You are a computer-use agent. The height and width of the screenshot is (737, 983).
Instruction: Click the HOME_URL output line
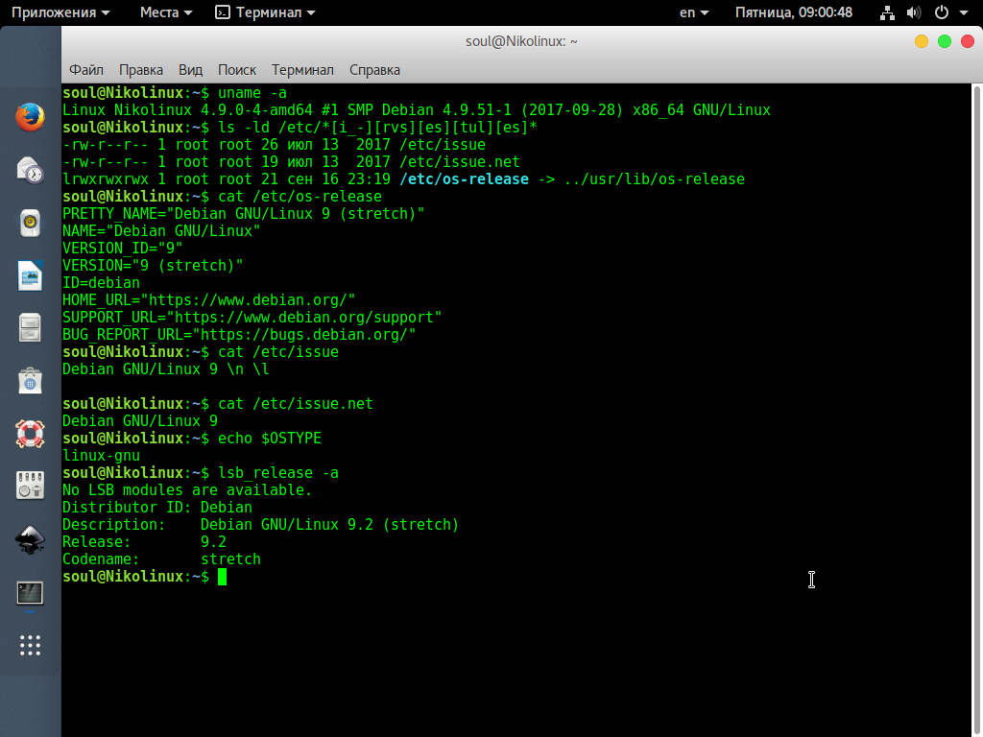[x=208, y=300]
